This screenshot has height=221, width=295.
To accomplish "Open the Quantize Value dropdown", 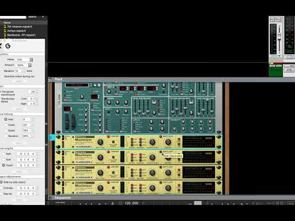I will (x=31, y=60).
